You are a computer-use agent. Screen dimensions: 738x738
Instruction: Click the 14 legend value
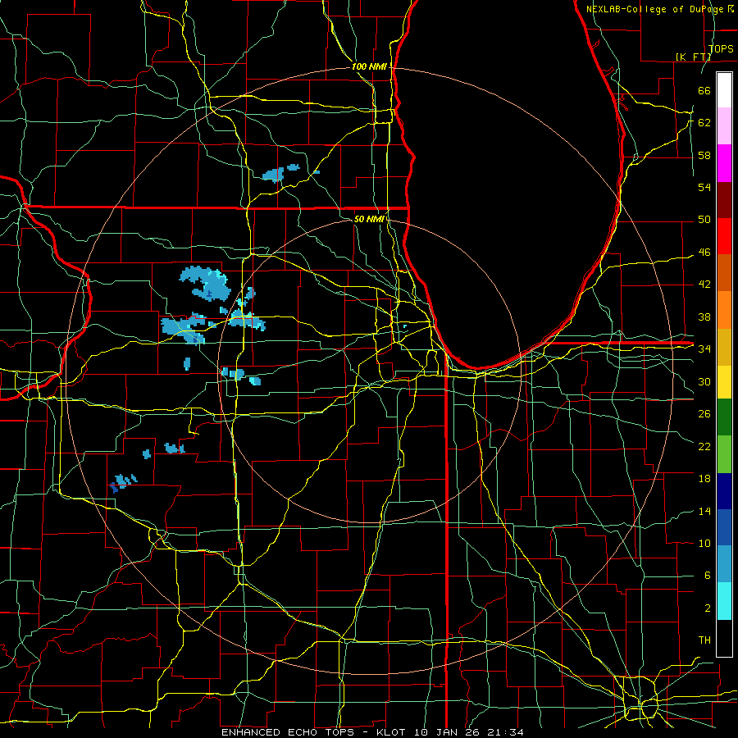(x=704, y=511)
